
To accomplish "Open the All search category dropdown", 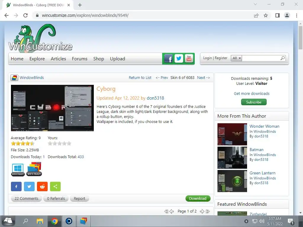I will (x=236, y=58).
